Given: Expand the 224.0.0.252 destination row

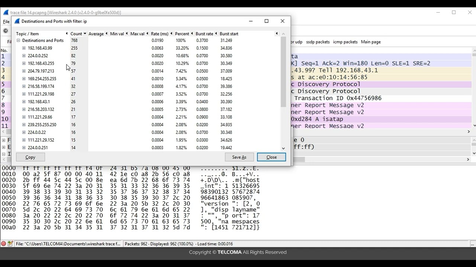Looking at the screenshot, I should tap(24, 56).
